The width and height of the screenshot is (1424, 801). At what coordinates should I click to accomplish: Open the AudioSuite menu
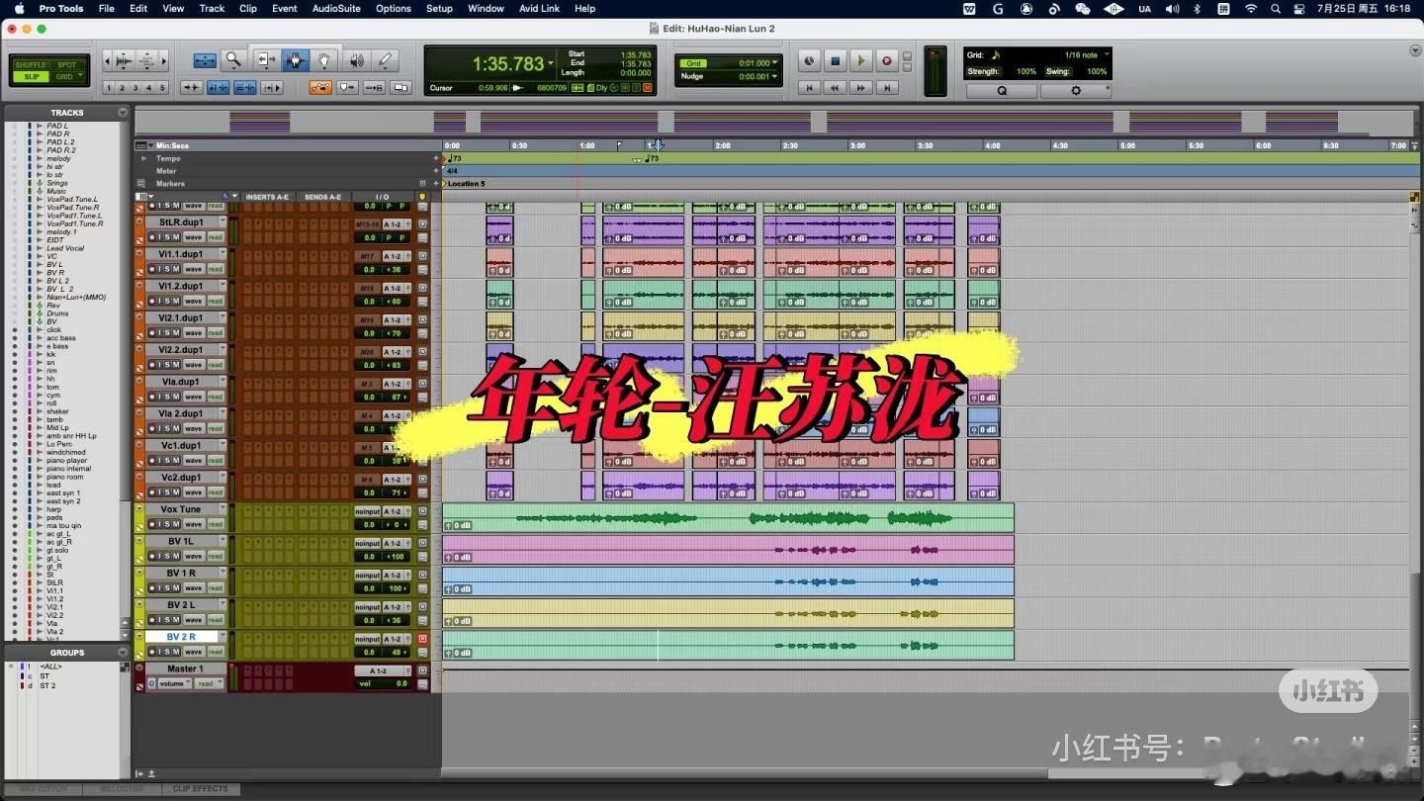pos(336,8)
